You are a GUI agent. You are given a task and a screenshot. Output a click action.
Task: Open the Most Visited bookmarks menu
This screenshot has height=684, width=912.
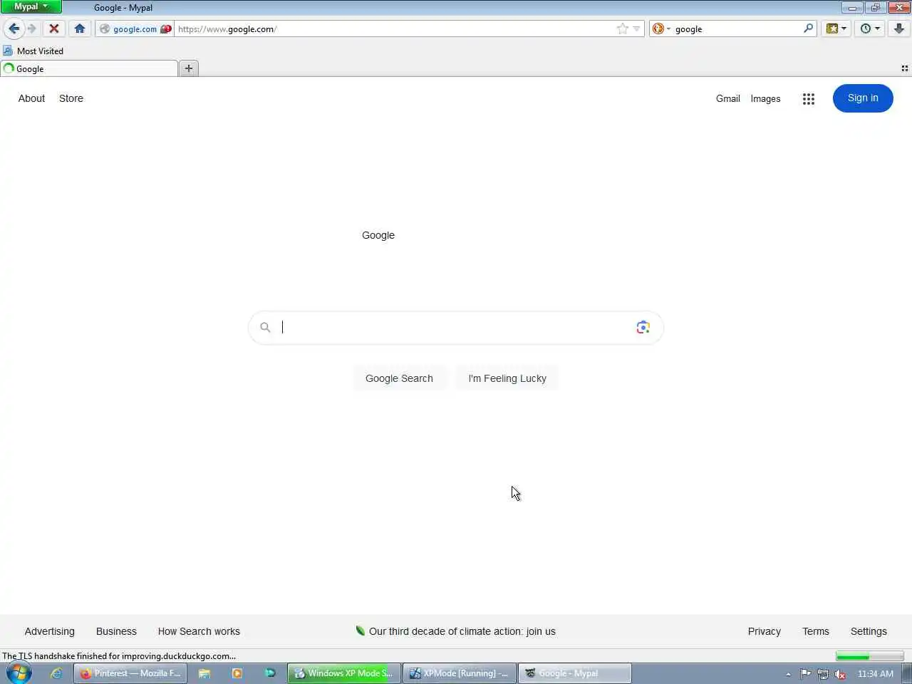pyautogui.click(x=33, y=51)
